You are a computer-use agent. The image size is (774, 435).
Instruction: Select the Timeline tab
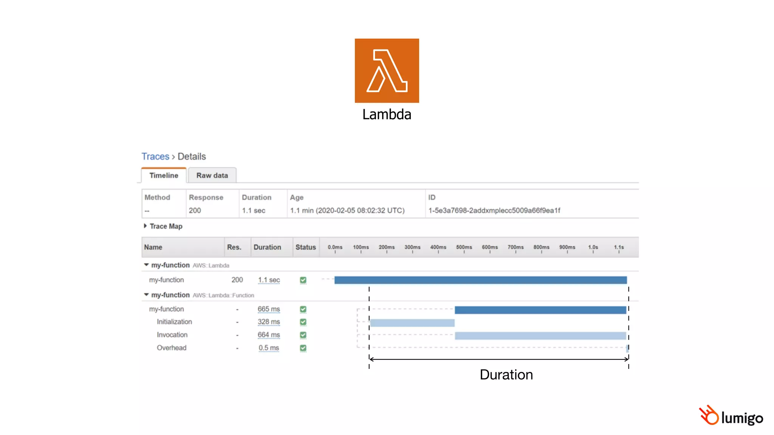[164, 176]
